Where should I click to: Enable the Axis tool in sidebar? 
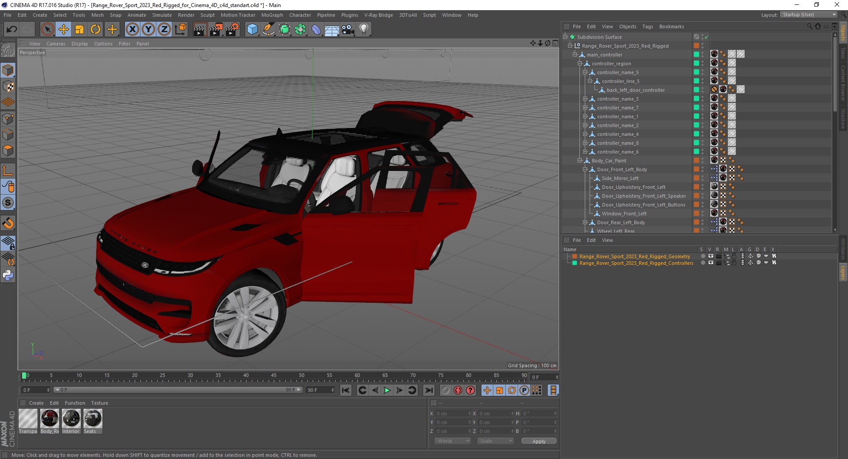point(8,171)
